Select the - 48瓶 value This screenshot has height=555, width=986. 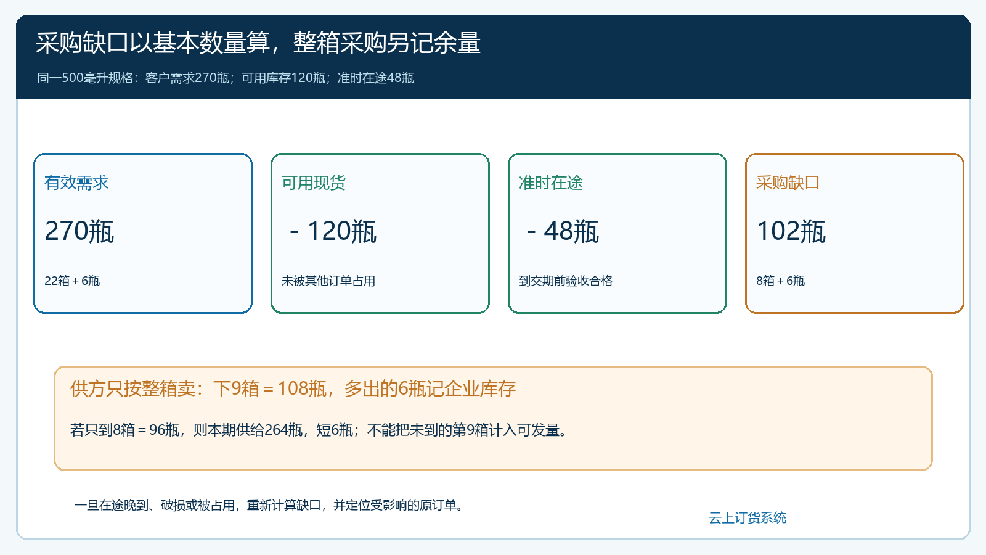(x=563, y=231)
